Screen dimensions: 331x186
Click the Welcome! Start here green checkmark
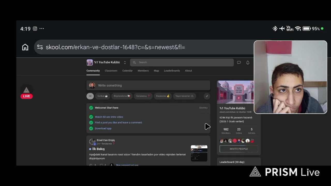91,108
